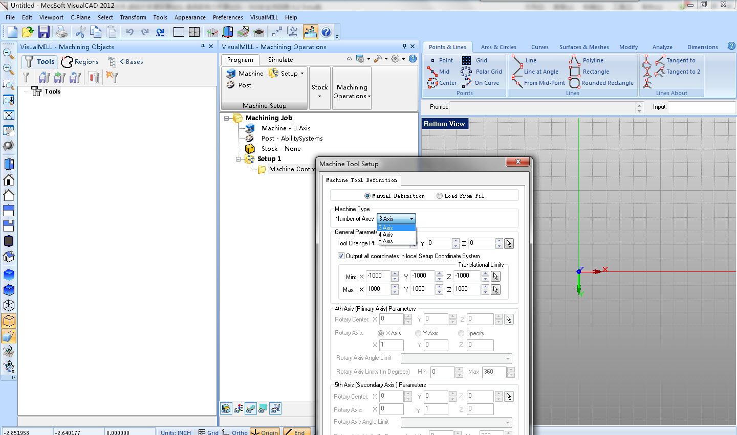Select the Line at Angle tool
Image resolution: width=737 pixels, height=435 pixels.
[x=535, y=72]
